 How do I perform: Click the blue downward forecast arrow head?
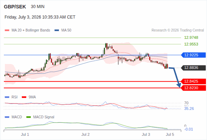179,85
